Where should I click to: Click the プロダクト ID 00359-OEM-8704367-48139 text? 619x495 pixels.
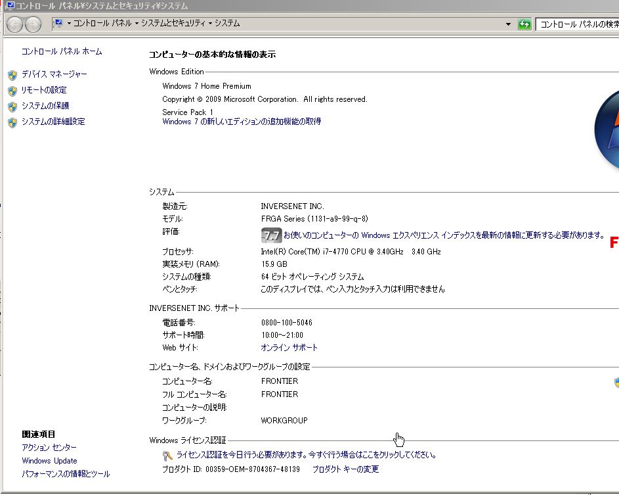tap(231, 469)
